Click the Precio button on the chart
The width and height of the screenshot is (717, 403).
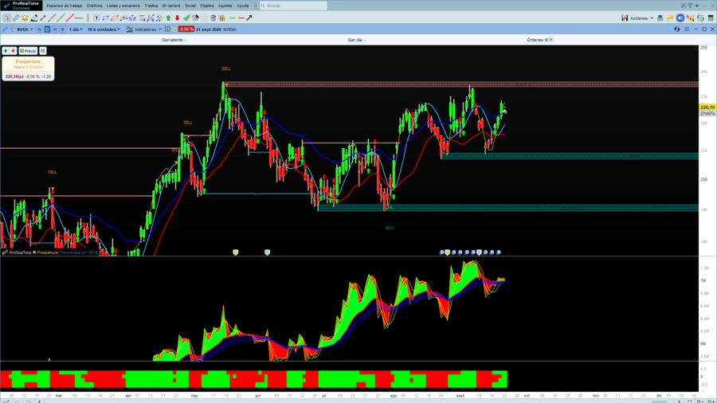[28, 51]
